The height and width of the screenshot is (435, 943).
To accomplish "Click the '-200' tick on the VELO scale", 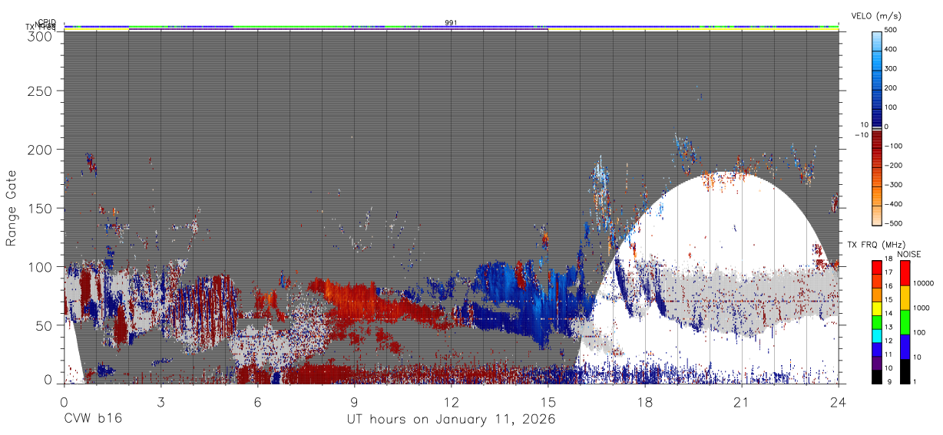I will pos(895,165).
